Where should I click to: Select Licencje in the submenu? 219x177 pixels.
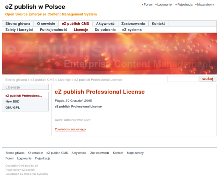tap(81, 30)
